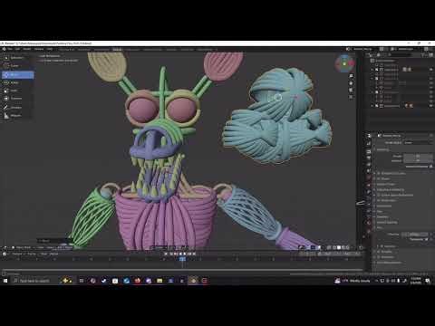Open the World properties tab
Viewport: 435px width, 326px height.
coord(369,171)
